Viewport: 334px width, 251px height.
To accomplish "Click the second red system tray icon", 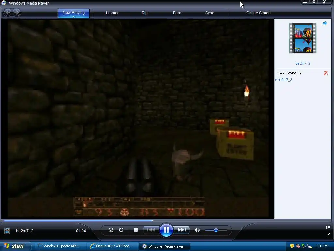I will [298, 246].
